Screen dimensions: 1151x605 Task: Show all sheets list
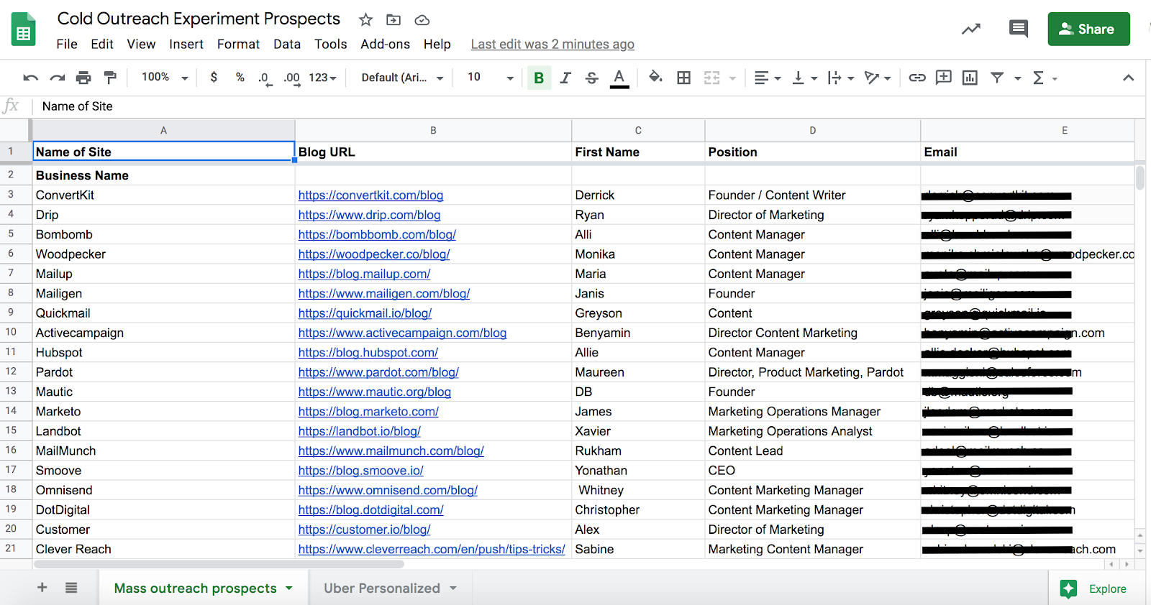click(71, 588)
